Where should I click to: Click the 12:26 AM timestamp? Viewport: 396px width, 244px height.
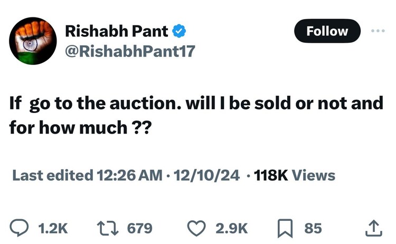point(128,175)
